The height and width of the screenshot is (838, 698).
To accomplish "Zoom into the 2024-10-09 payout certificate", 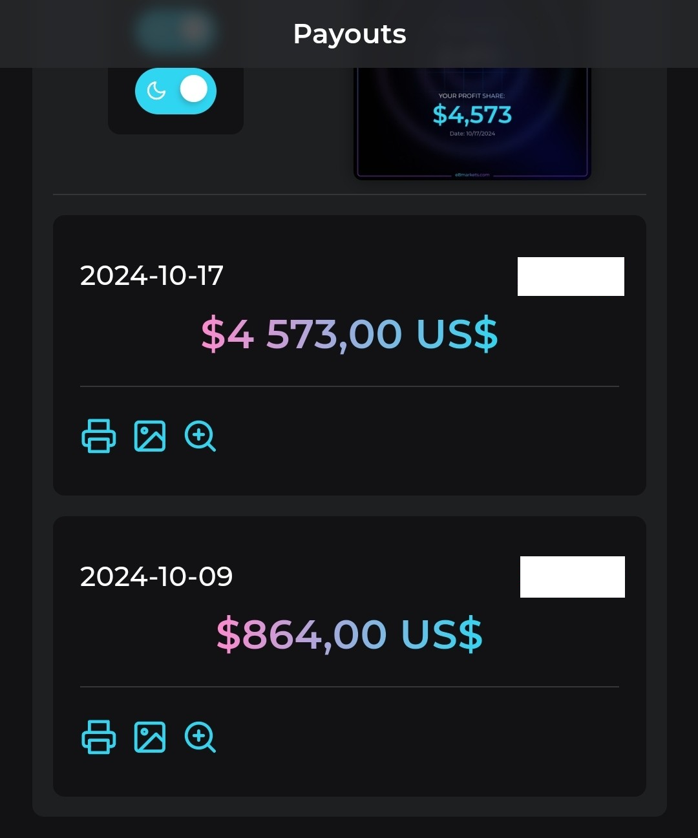I will coord(200,737).
